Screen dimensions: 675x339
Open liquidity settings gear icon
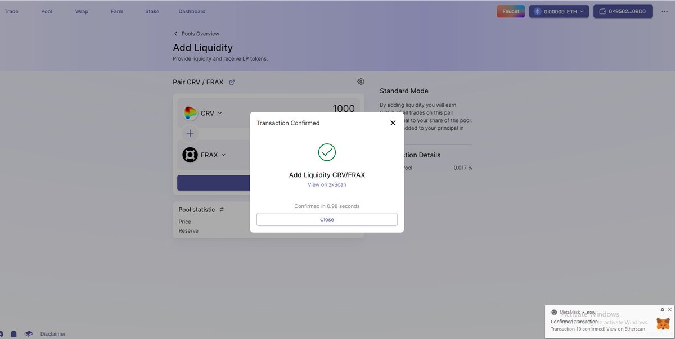pyautogui.click(x=361, y=82)
